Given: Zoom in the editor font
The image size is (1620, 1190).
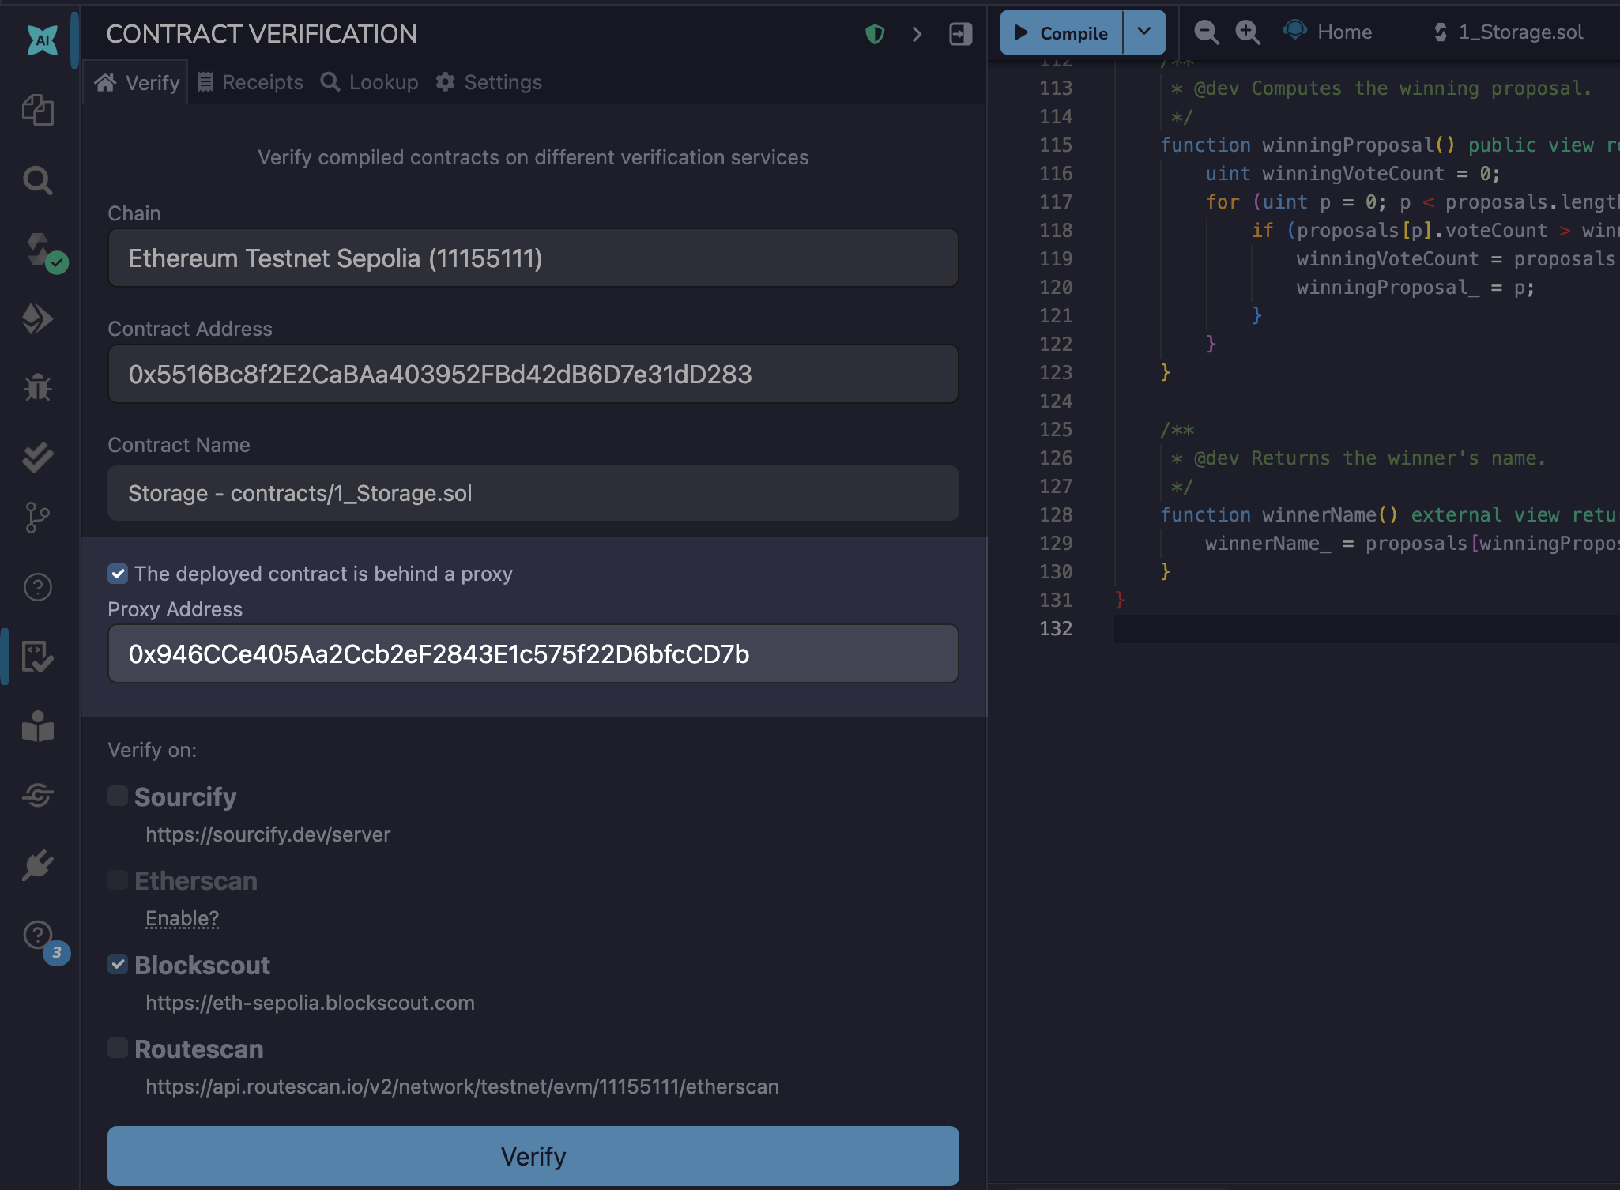Looking at the screenshot, I should coord(1248,32).
